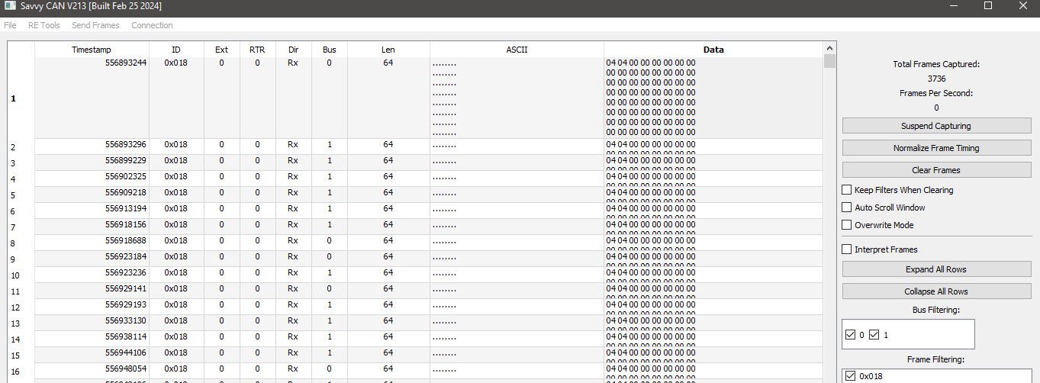Click the table scrollbar up arrow
The width and height of the screenshot is (1040, 383).
click(x=830, y=48)
